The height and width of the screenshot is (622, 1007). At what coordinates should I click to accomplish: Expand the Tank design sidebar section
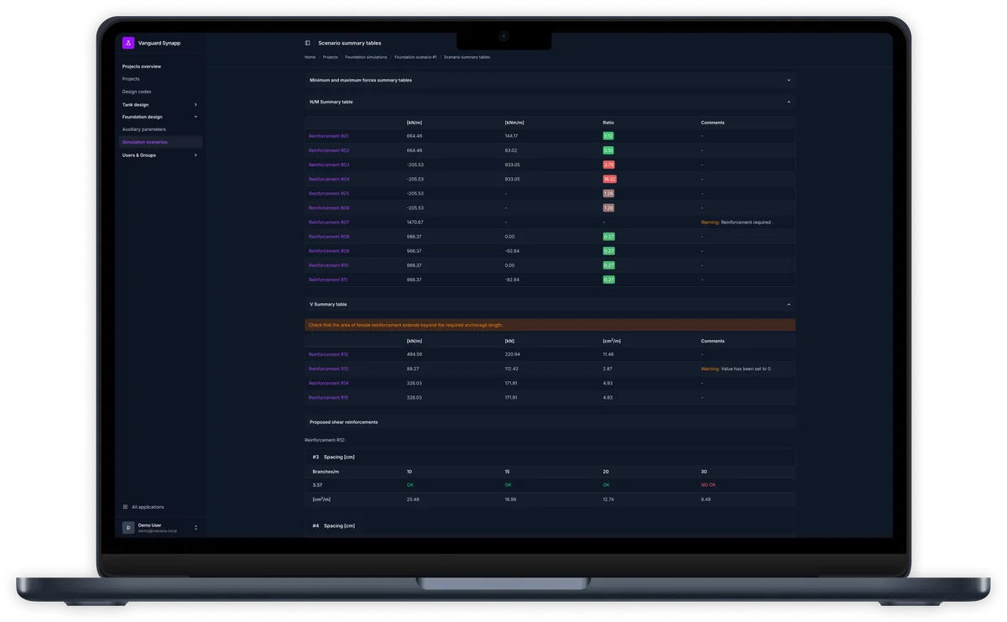coord(196,105)
